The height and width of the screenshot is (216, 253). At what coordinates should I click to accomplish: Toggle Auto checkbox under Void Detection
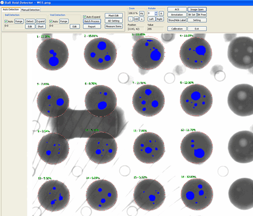click(51, 21)
